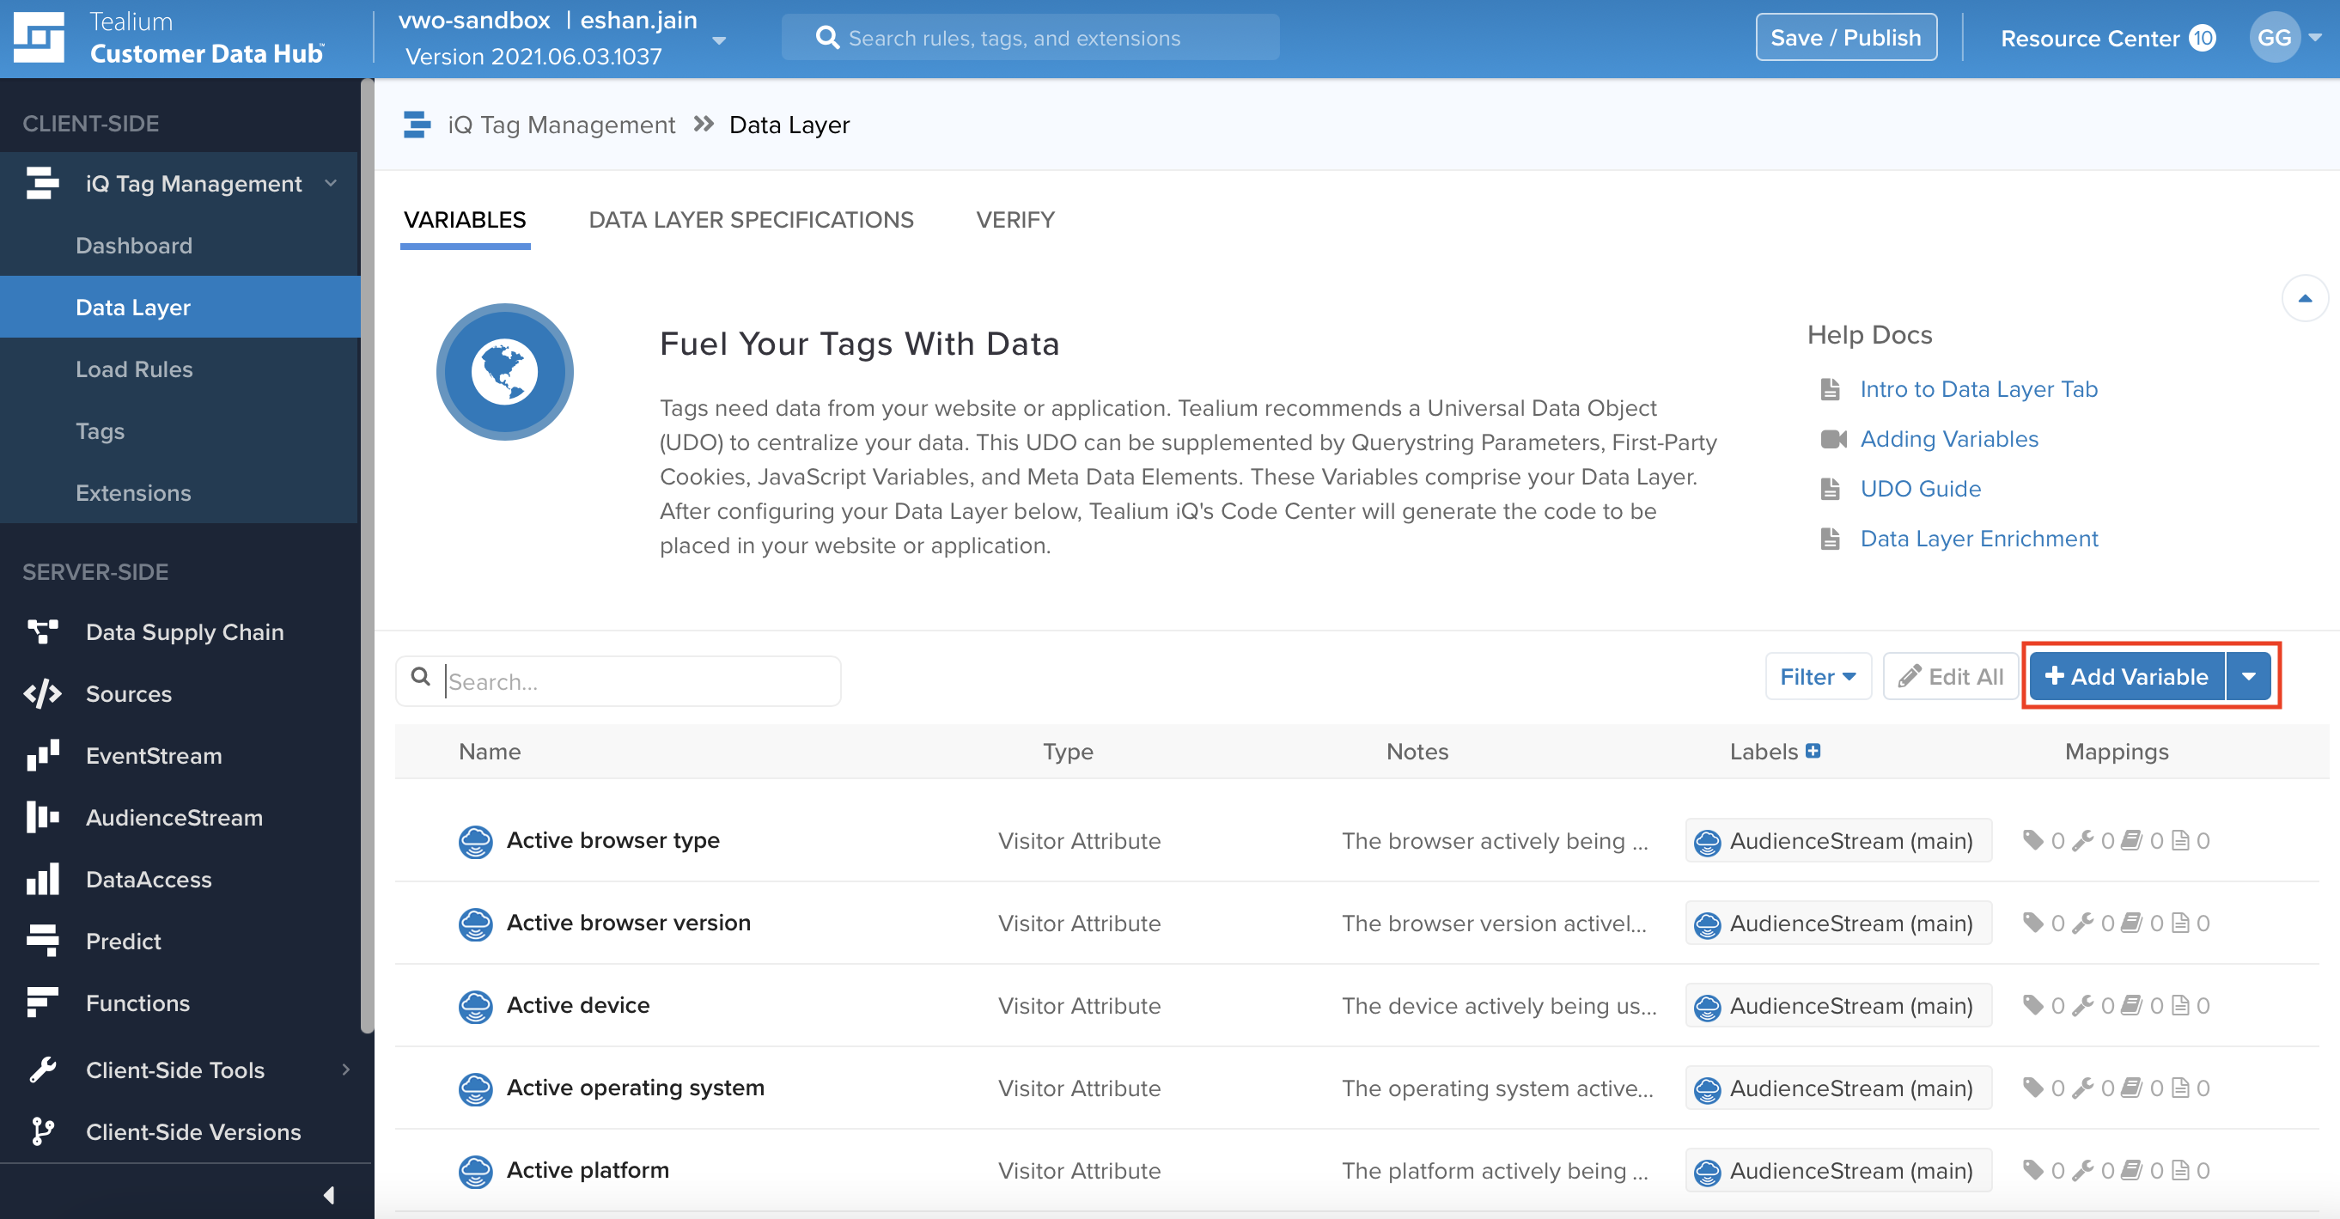Click the AudienceStream sidebar icon
This screenshot has height=1219, width=2340.
pyautogui.click(x=40, y=817)
